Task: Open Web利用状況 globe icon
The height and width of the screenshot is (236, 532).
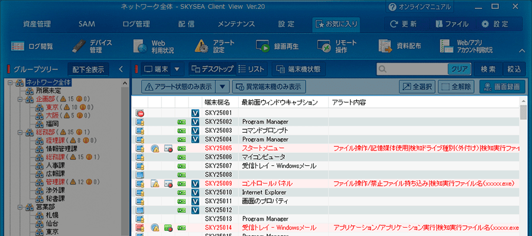Action: coord(140,47)
